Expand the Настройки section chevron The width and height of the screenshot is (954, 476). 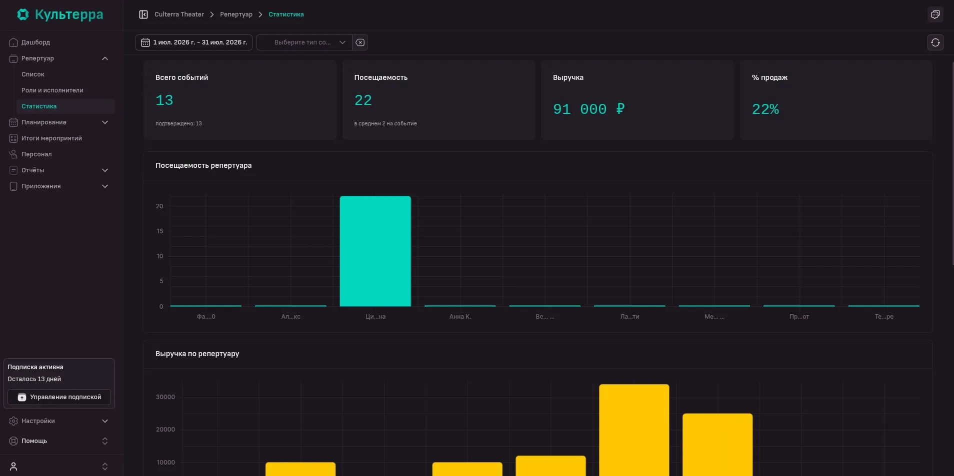tap(105, 421)
